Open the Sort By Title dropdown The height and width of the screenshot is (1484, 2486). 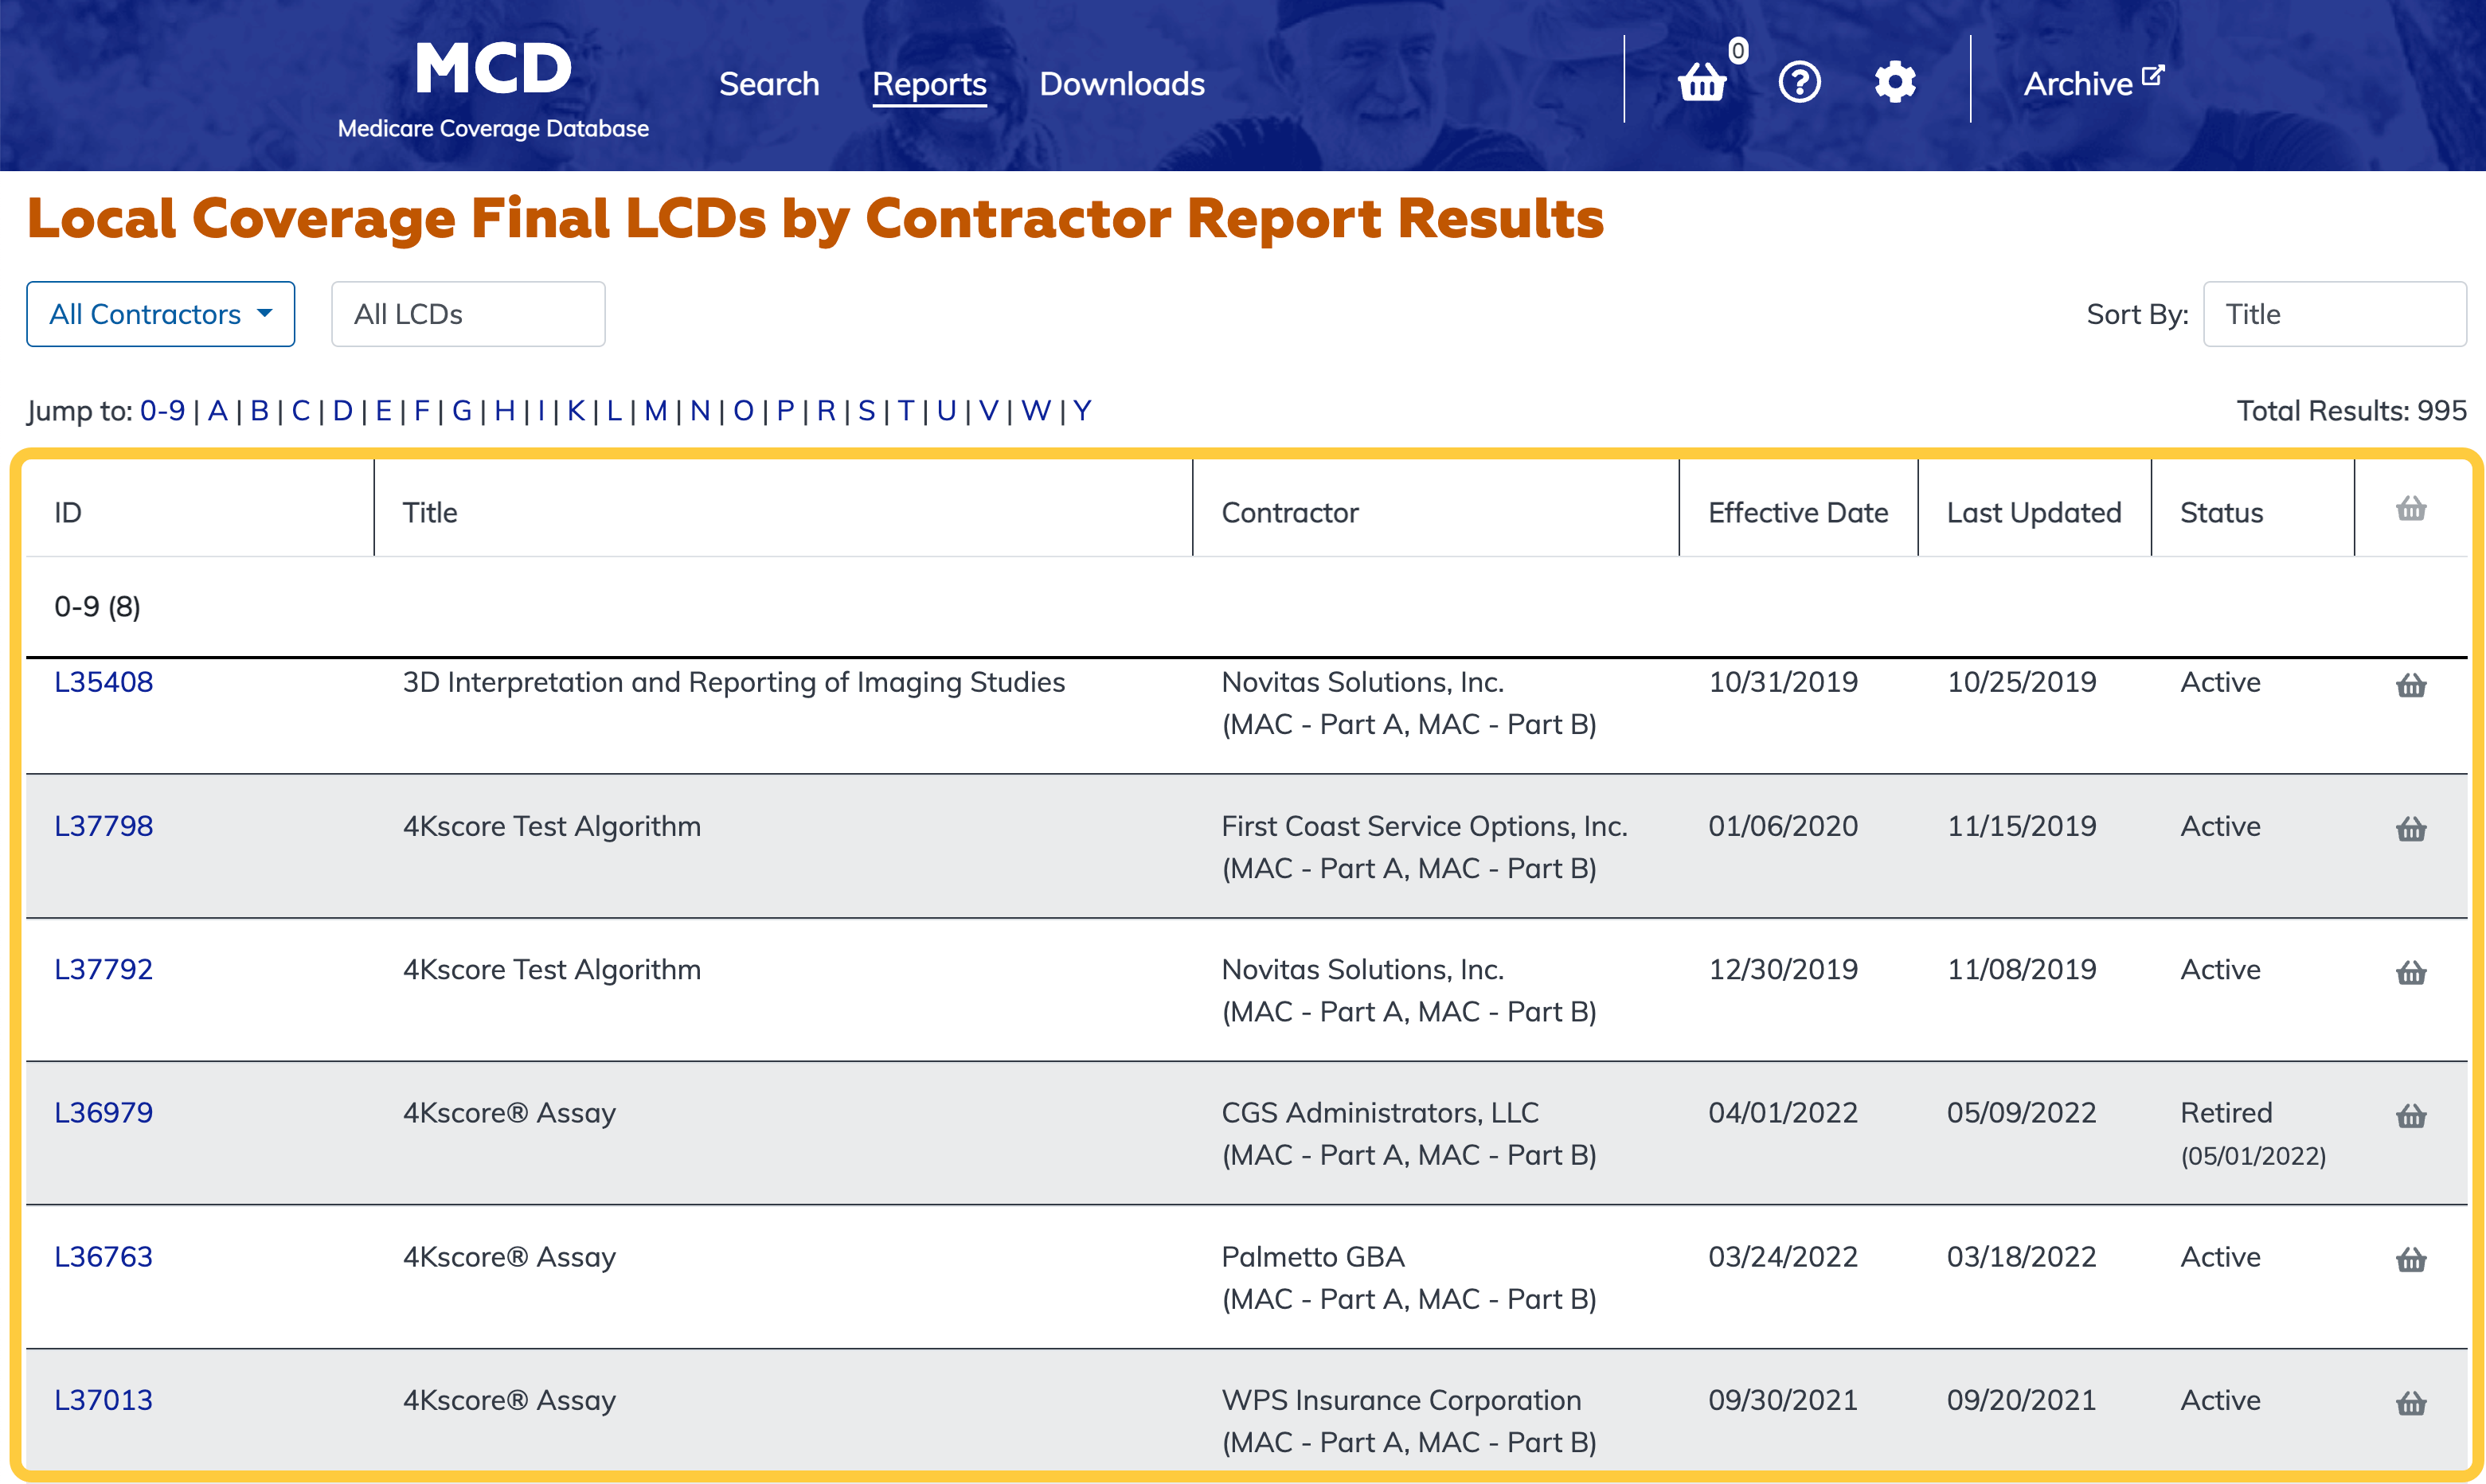point(2333,314)
